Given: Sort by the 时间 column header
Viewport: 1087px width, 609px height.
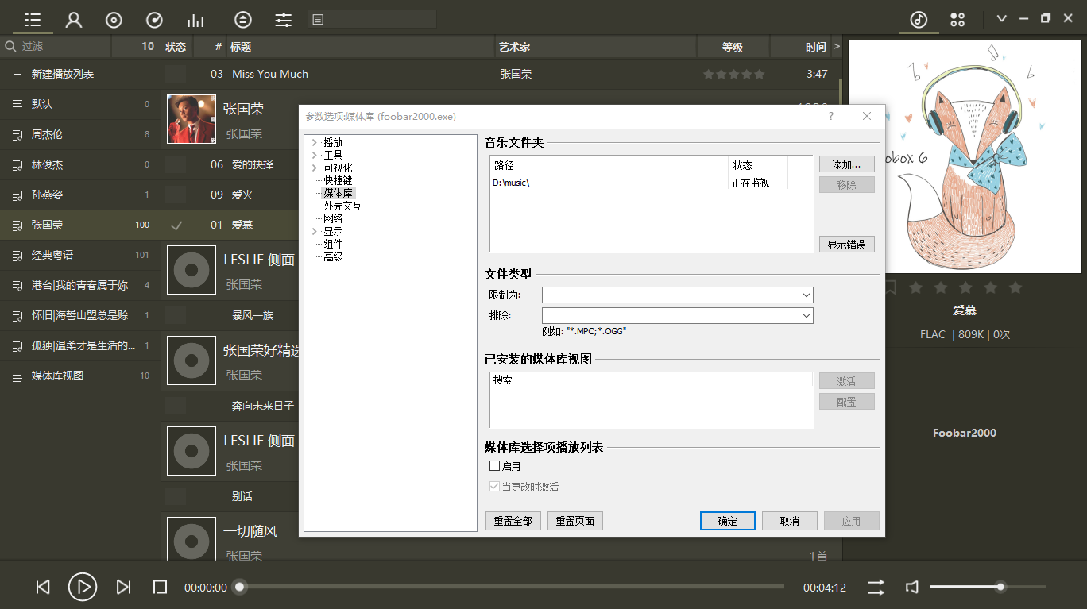Looking at the screenshot, I should [801, 47].
